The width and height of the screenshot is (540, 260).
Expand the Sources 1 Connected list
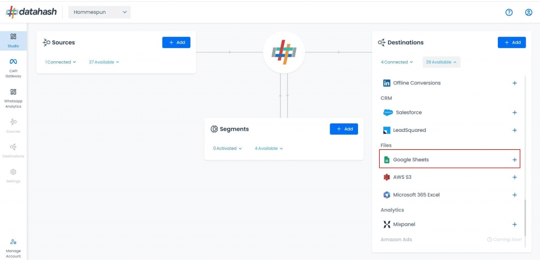60,62
